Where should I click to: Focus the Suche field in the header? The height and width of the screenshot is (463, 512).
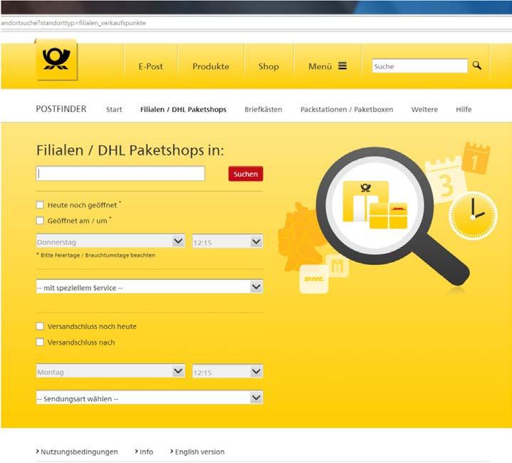click(419, 66)
